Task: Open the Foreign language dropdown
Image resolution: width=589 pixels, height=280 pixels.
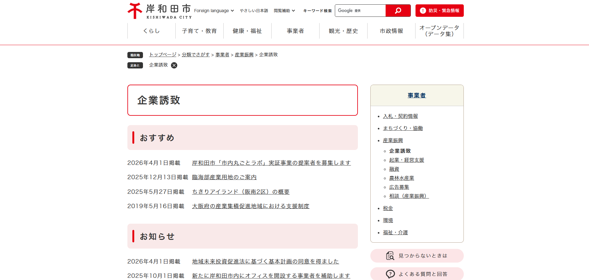Action: 214,11
